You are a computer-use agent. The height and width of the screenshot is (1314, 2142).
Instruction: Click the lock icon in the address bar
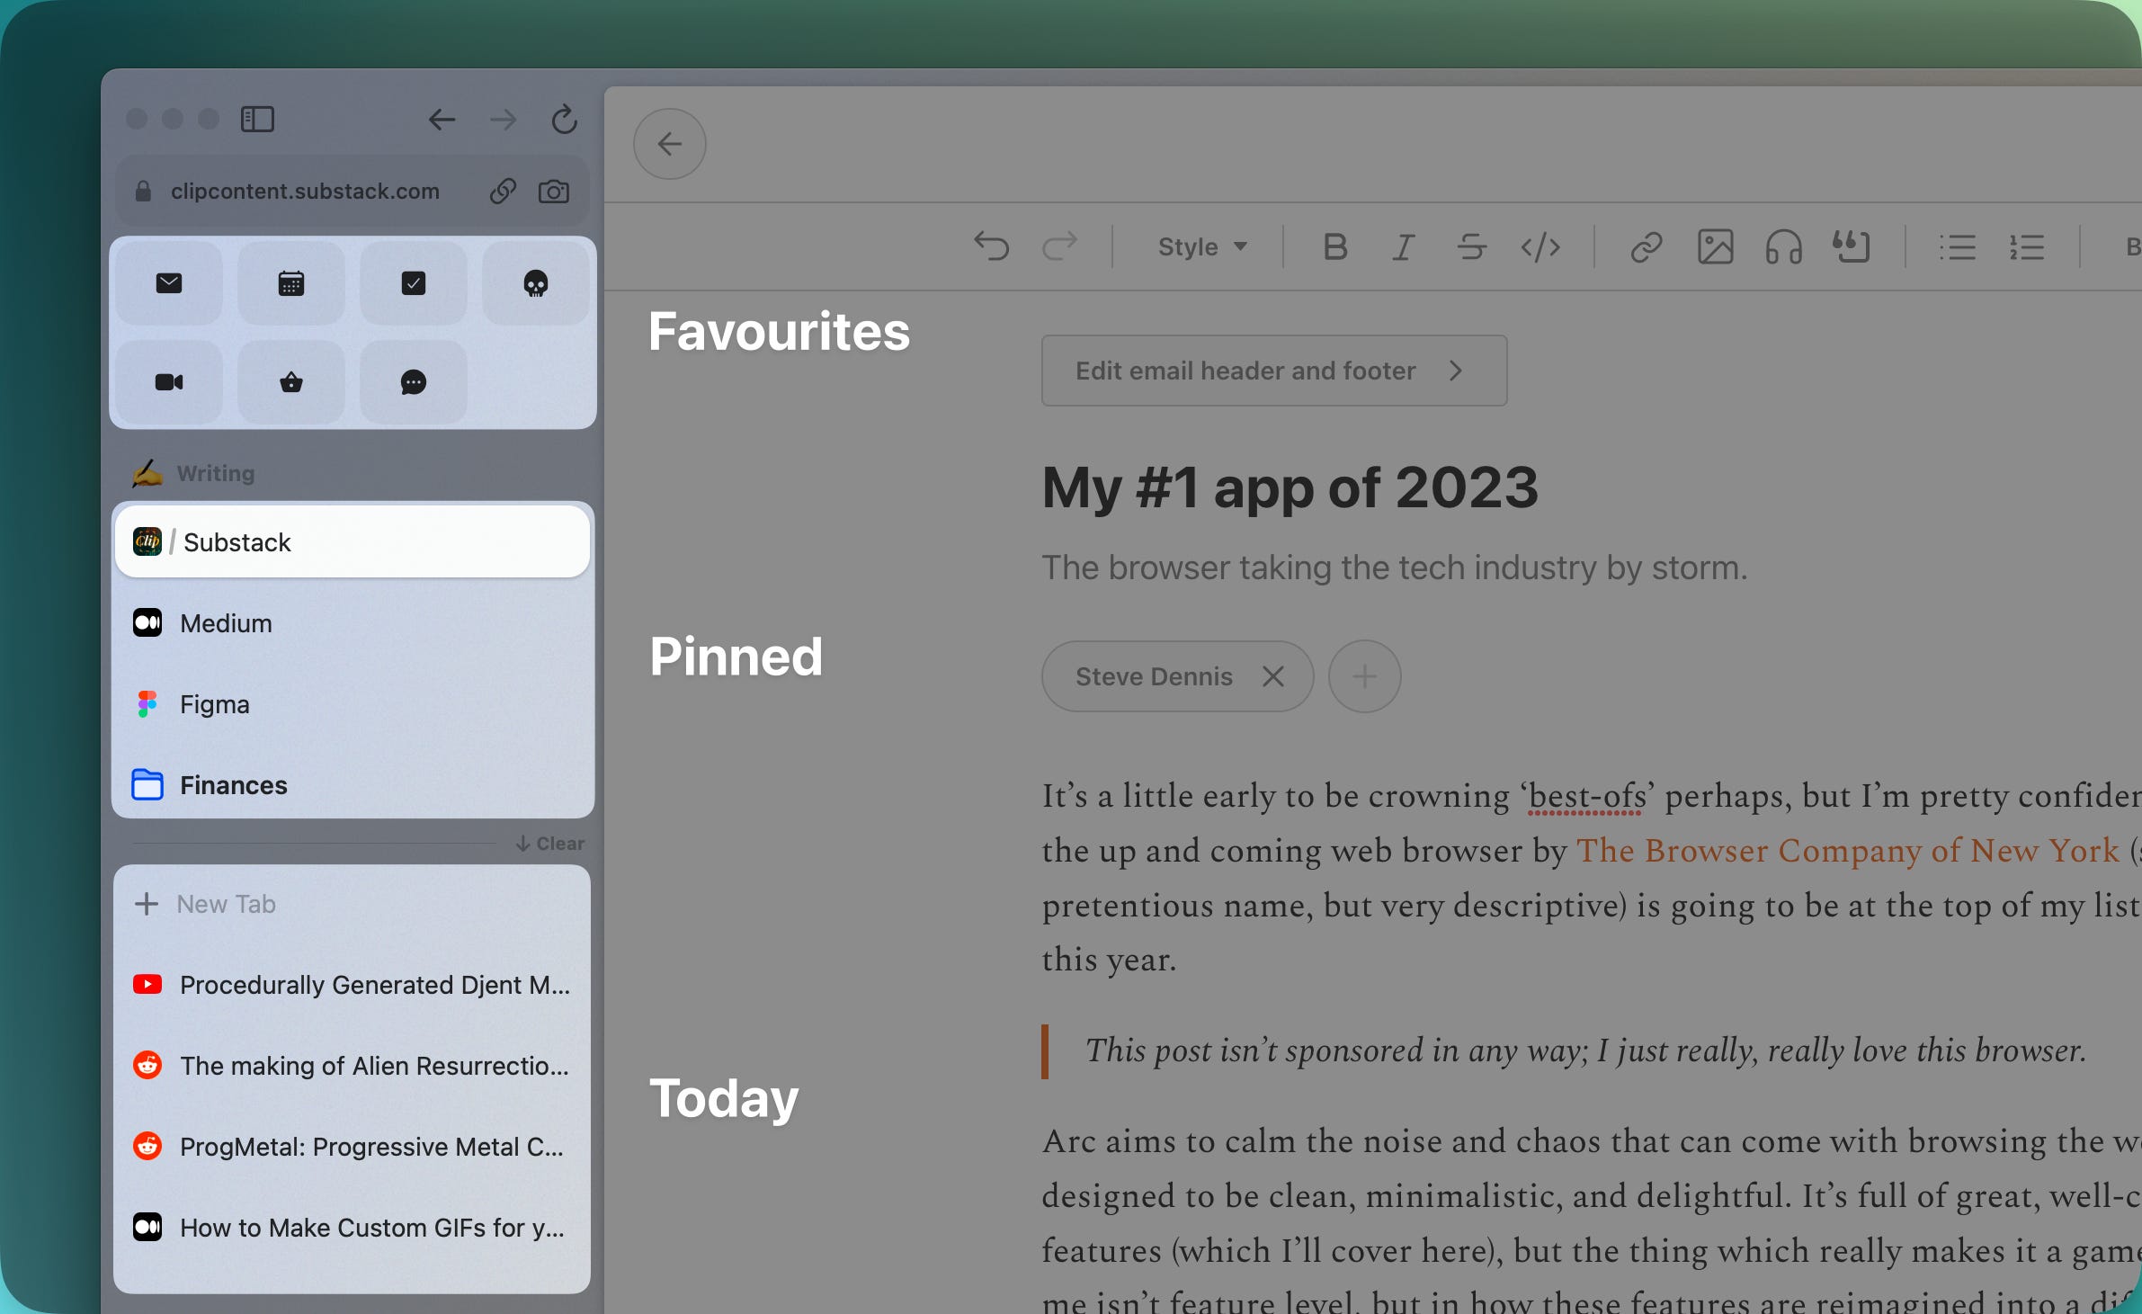click(143, 191)
